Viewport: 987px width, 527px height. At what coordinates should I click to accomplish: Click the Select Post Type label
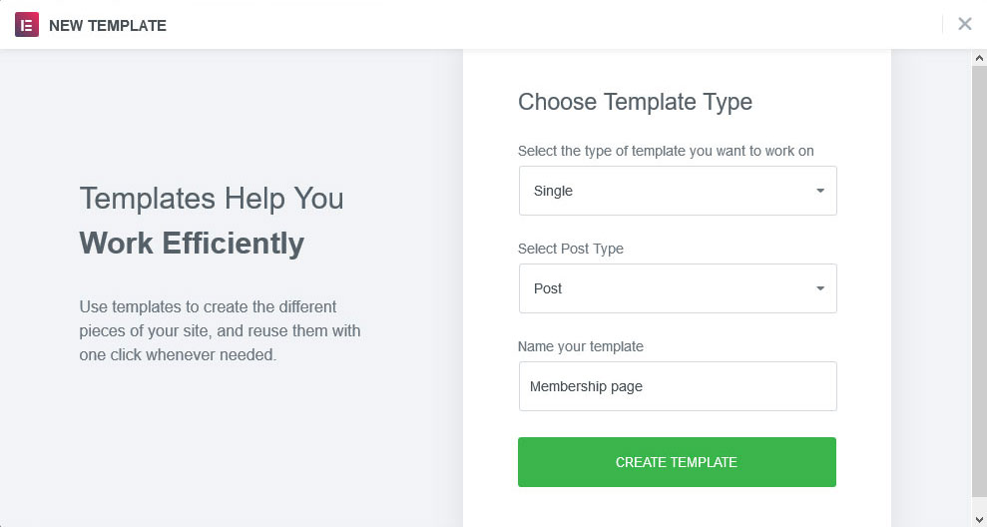click(x=570, y=249)
